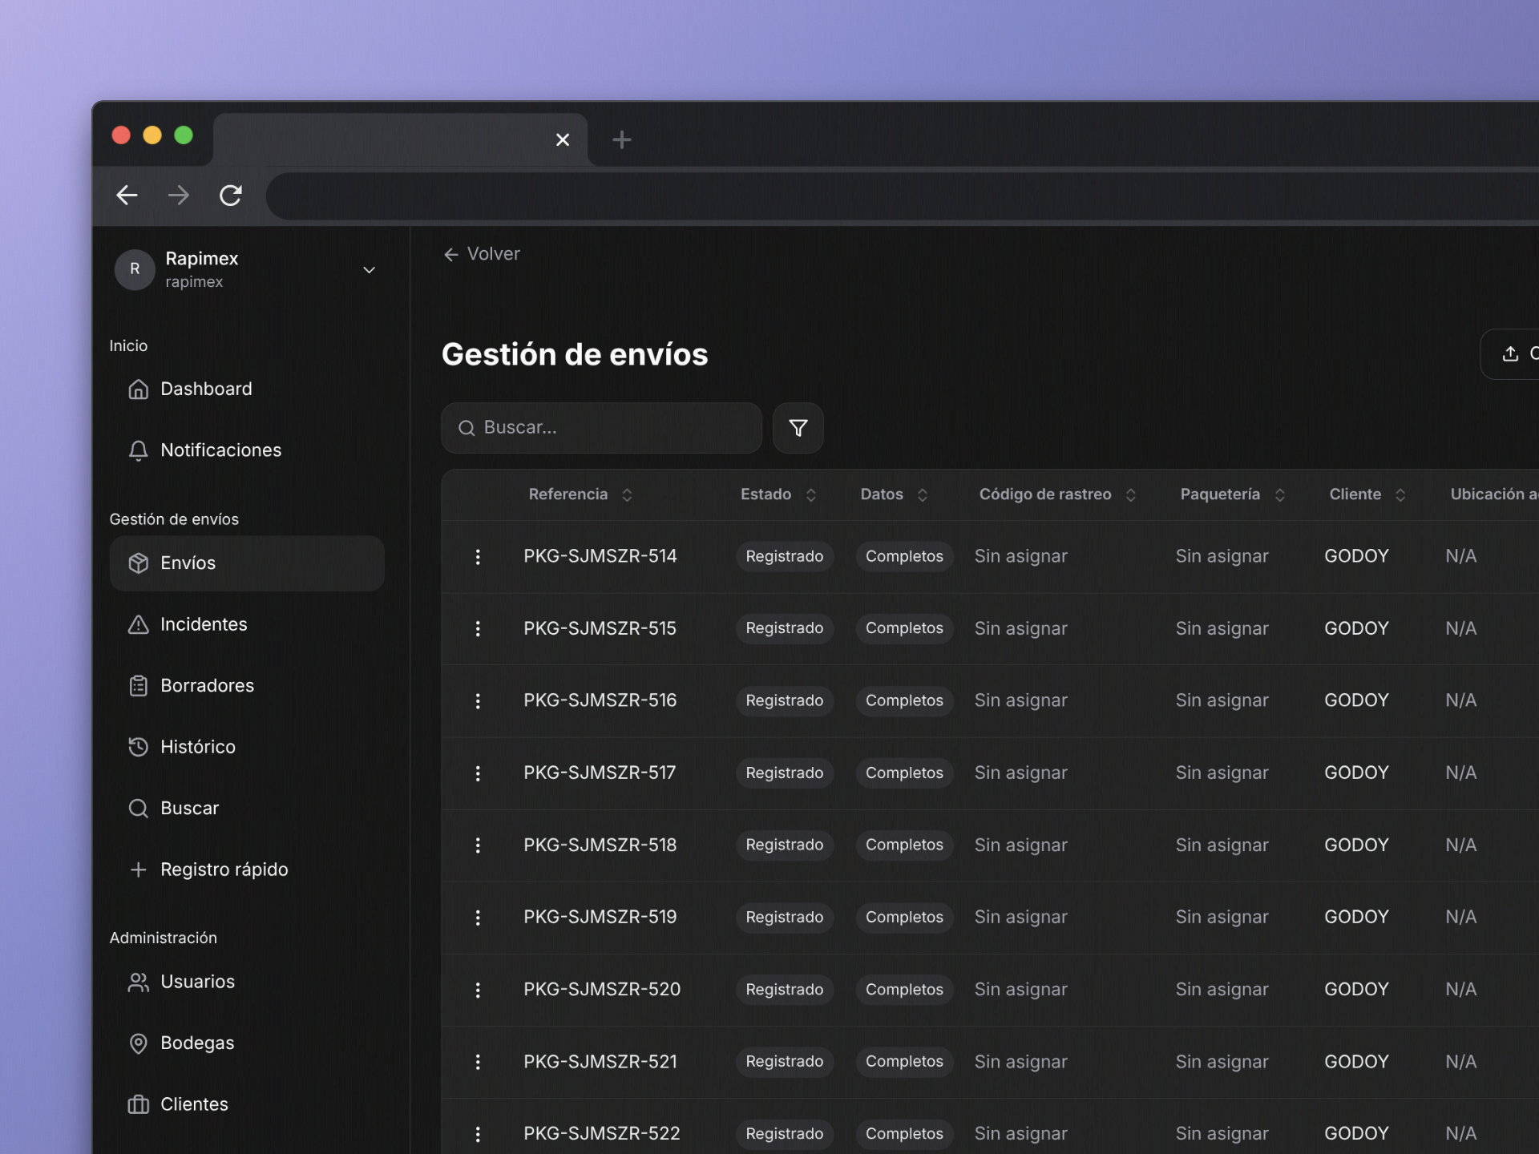Sort table by Paquetería column
The image size is (1539, 1154).
pos(1233,494)
